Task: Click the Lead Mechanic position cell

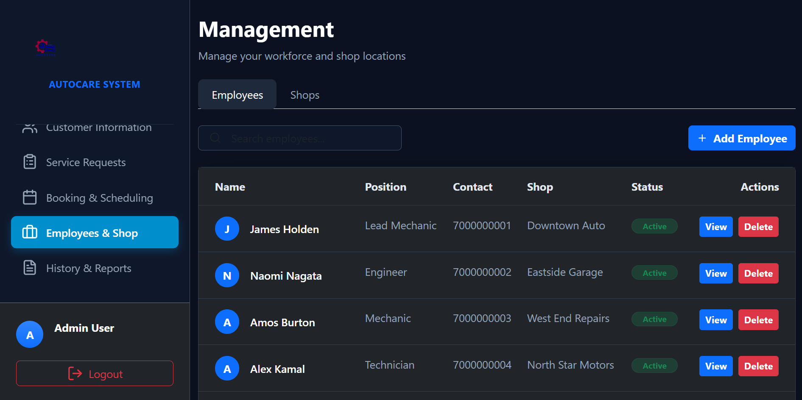Action: click(401, 225)
